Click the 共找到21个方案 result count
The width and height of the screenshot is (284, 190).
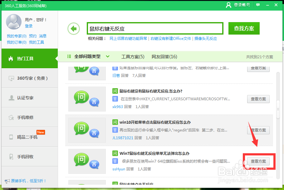coord(259,57)
